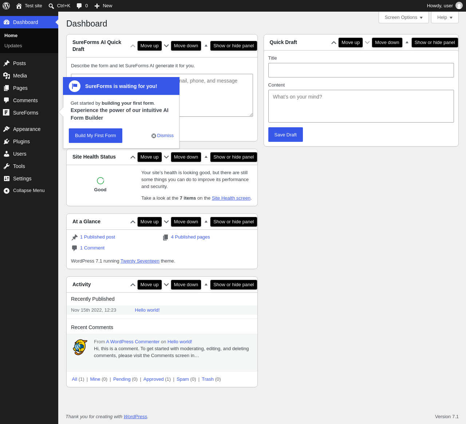Open the 4 Published pages link
Image resolution: width=466 pixels, height=424 pixels.
point(190,237)
